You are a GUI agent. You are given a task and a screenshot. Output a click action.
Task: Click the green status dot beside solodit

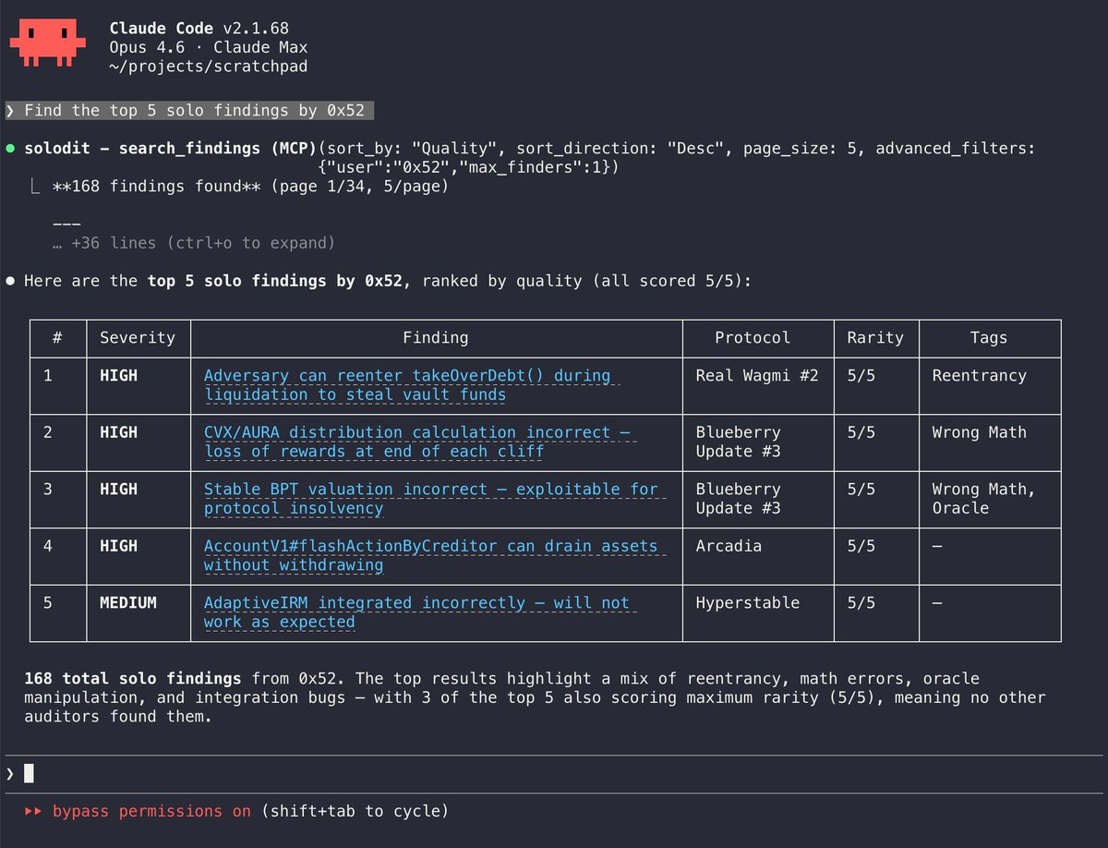coord(10,149)
